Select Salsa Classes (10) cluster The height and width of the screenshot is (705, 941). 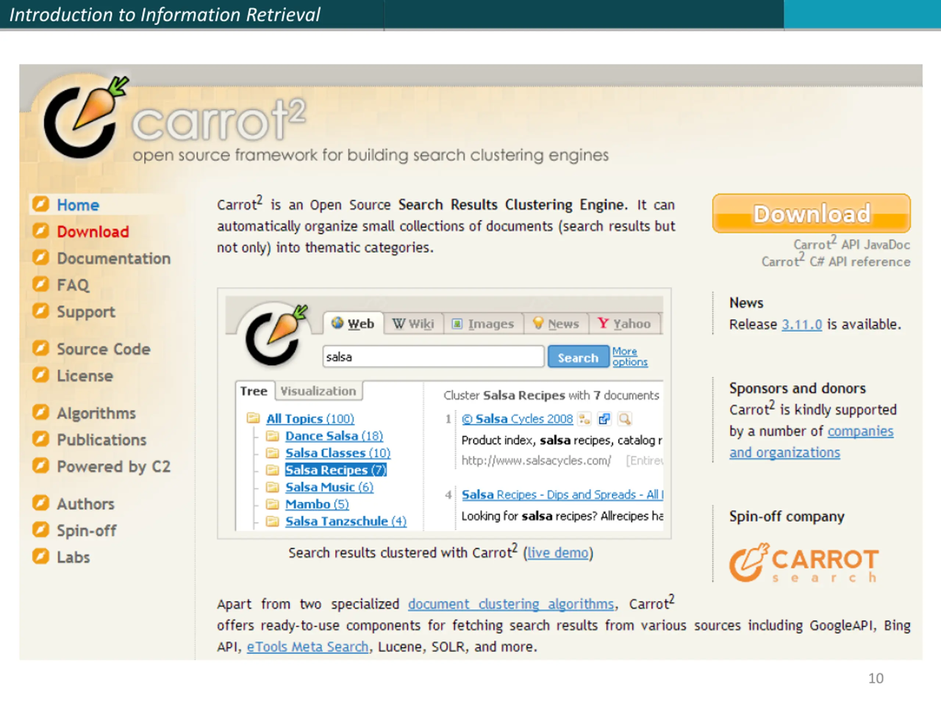pos(338,453)
